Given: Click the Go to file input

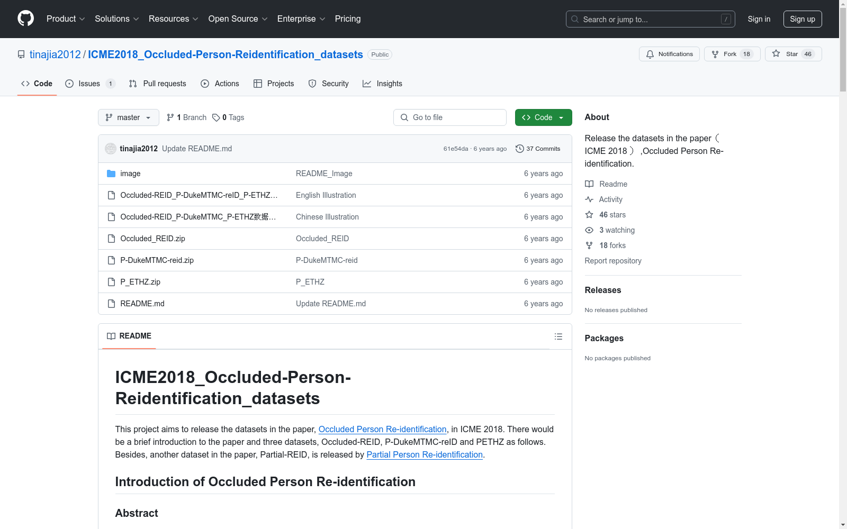Looking at the screenshot, I should coord(450,117).
